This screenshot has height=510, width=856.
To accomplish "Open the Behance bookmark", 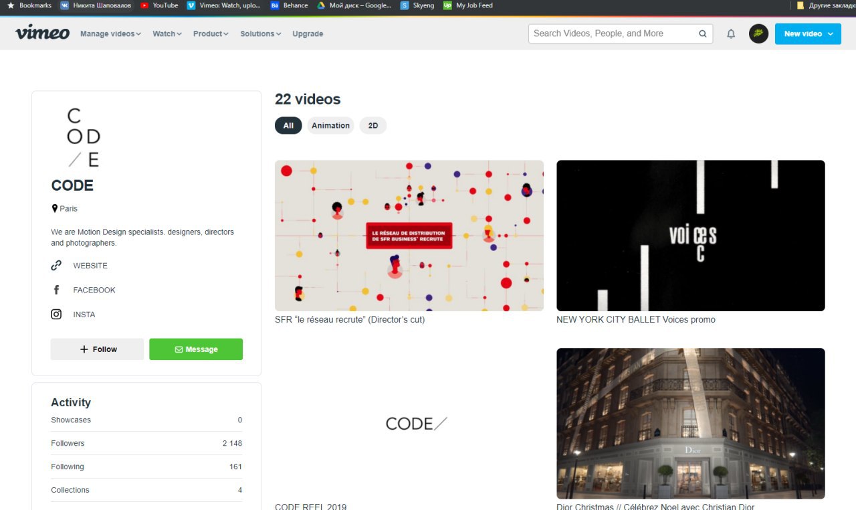I will click(290, 5).
